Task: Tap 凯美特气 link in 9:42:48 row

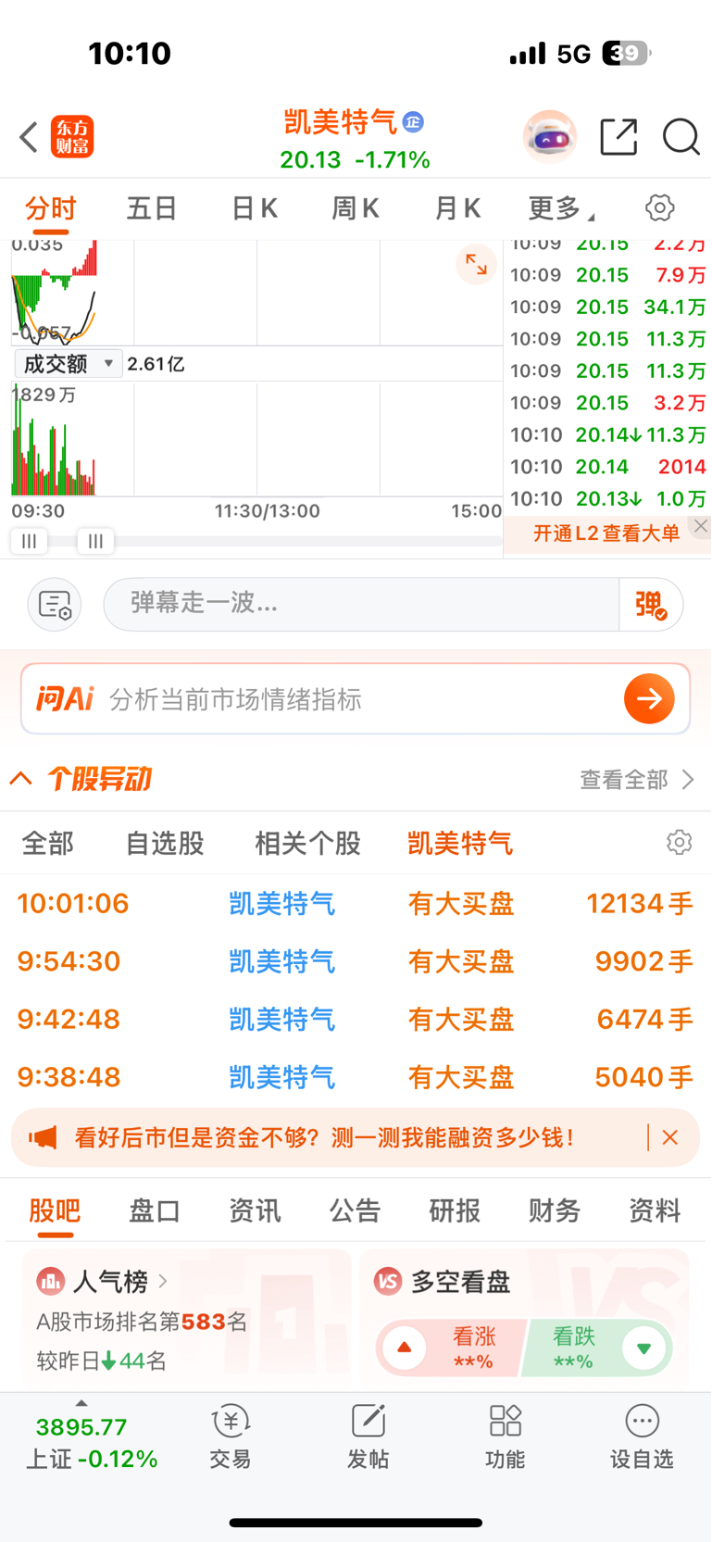Action: tap(281, 1020)
